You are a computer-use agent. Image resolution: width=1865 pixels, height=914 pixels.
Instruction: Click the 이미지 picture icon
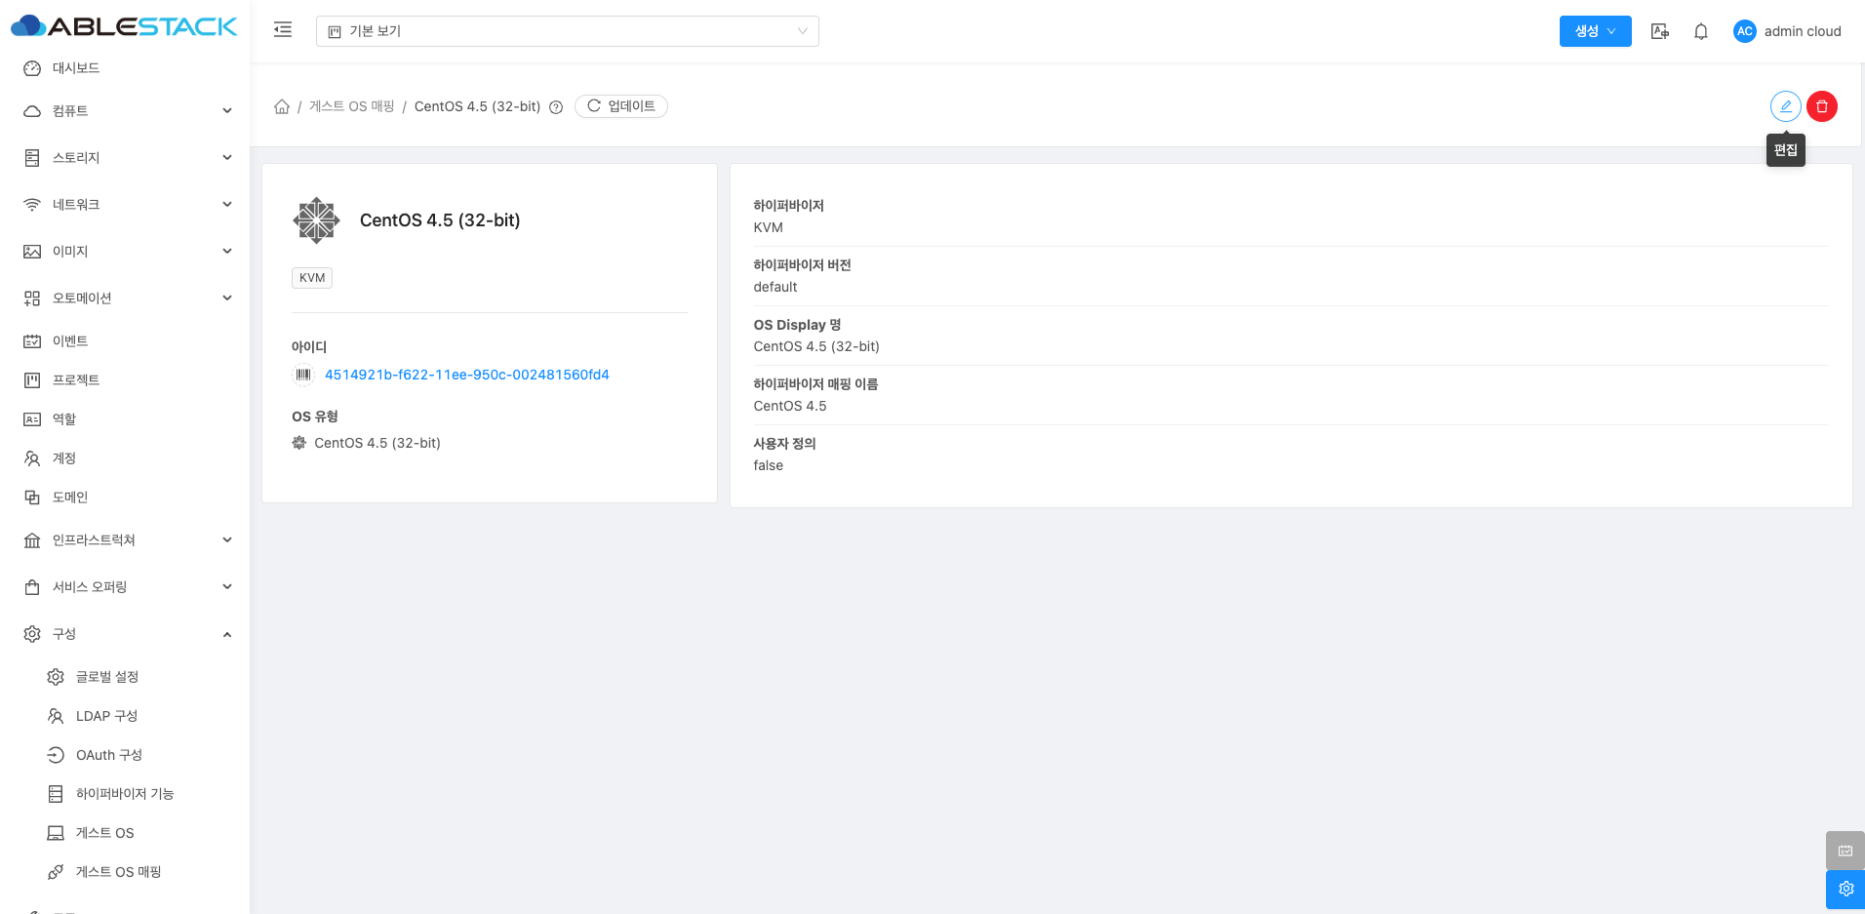(x=32, y=252)
